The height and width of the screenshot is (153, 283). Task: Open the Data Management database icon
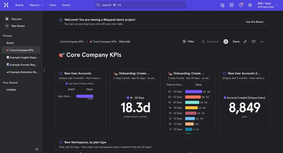[222, 5]
